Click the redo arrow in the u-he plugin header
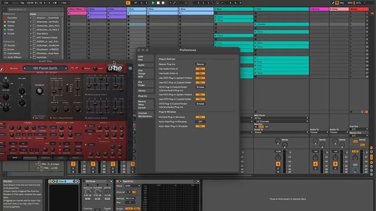This screenshot has width=376, height=211. click(x=76, y=69)
